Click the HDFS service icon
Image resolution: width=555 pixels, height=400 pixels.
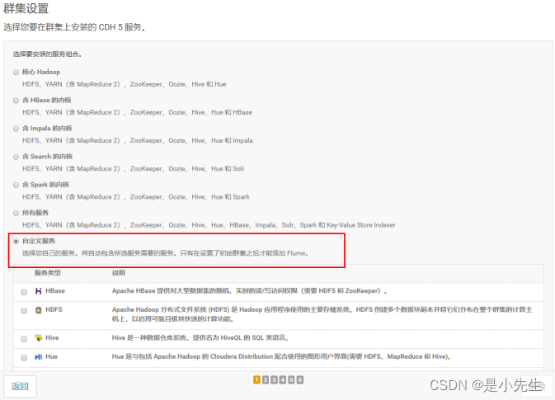tap(38, 310)
